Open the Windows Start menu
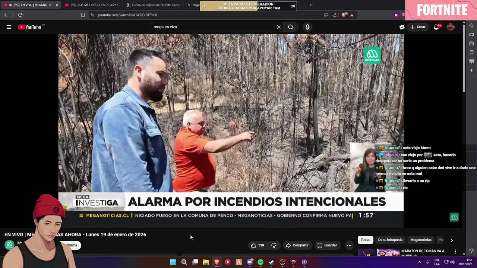Viewport: 477px width, 268px height. click(x=173, y=262)
